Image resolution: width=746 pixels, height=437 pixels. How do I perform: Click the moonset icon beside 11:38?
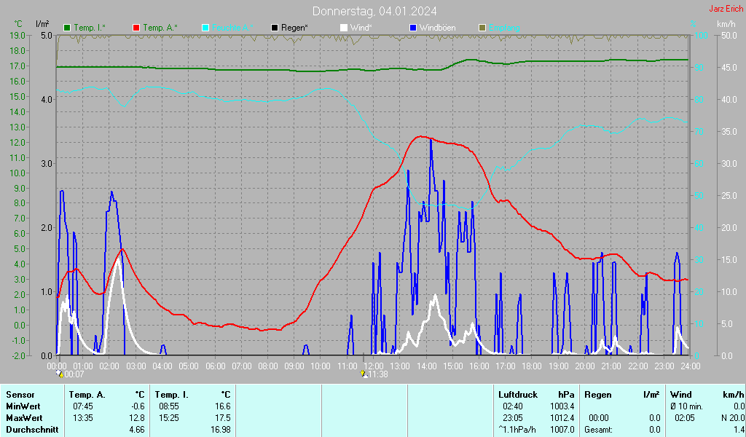pos(364,374)
